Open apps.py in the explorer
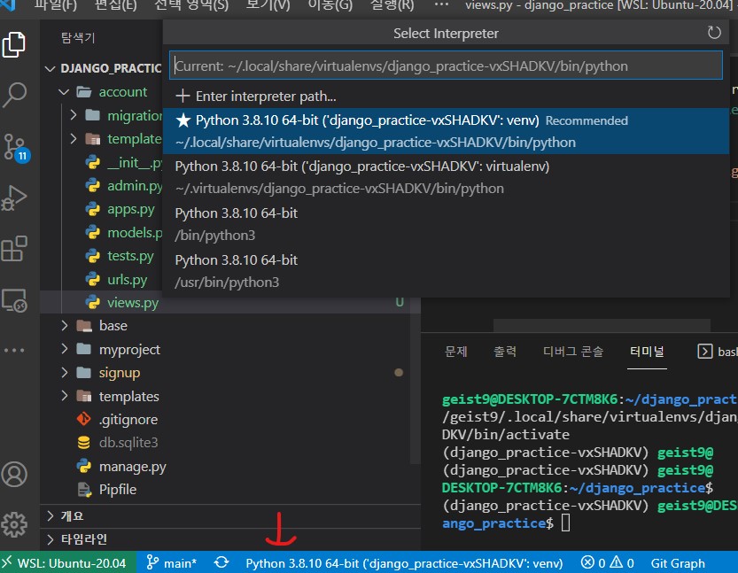Screen dimensions: 738x573 pos(131,209)
